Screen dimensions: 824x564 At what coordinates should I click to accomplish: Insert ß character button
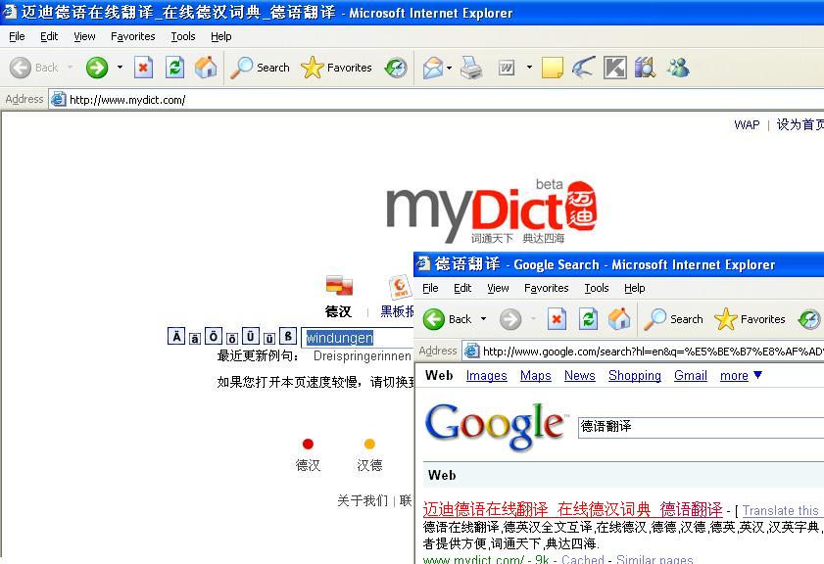tap(288, 336)
